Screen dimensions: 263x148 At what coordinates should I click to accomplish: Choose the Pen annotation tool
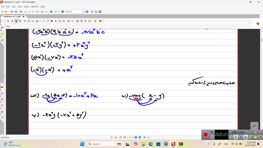point(25,21)
